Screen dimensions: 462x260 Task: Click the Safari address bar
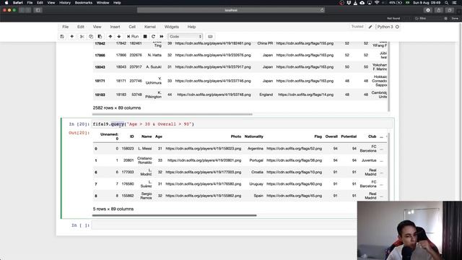click(231, 10)
